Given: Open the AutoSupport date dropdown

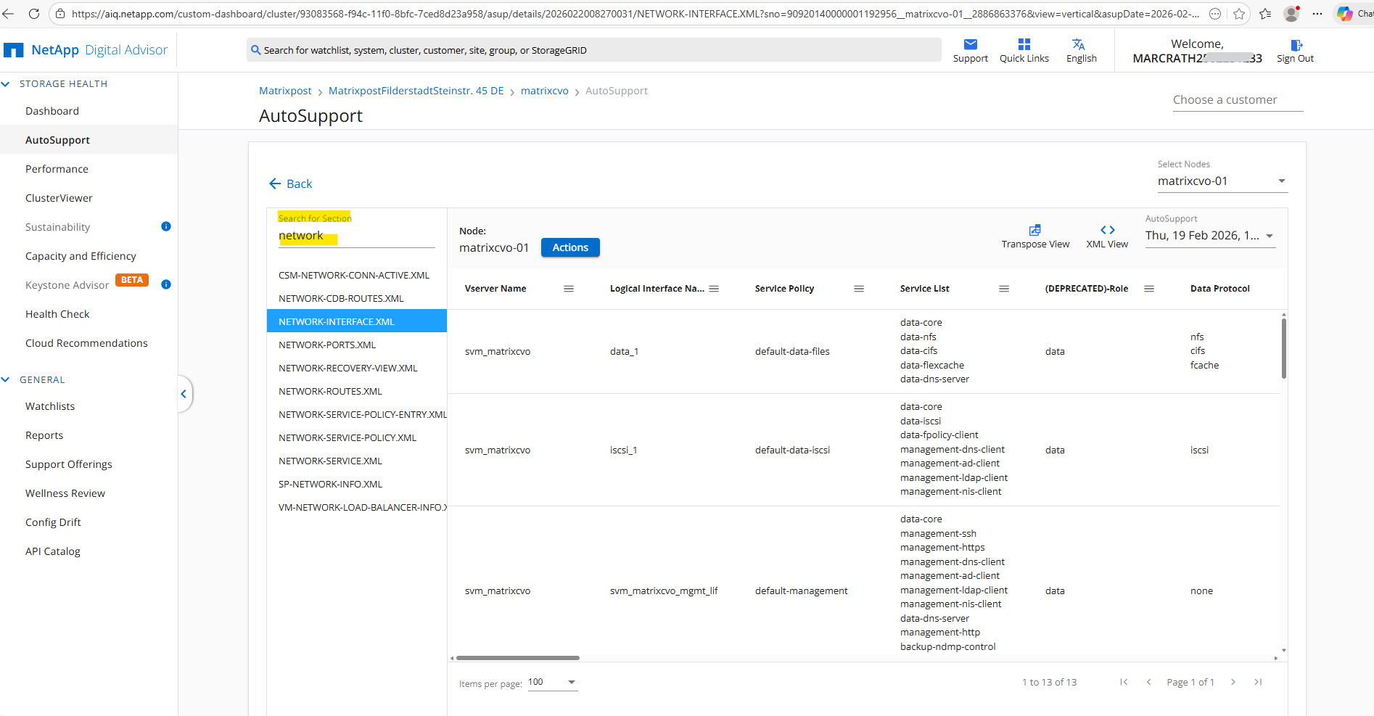Looking at the screenshot, I should [x=1269, y=236].
